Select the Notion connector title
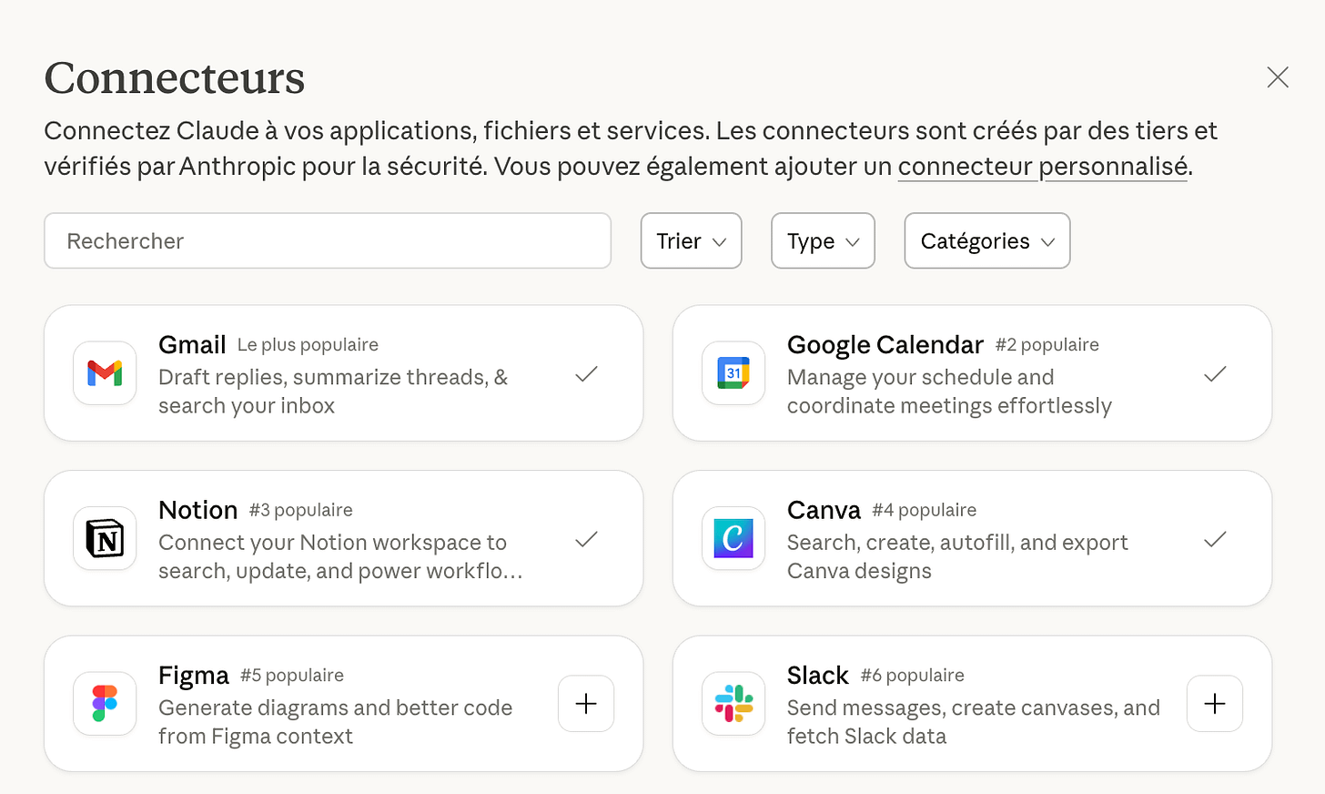 (x=197, y=510)
